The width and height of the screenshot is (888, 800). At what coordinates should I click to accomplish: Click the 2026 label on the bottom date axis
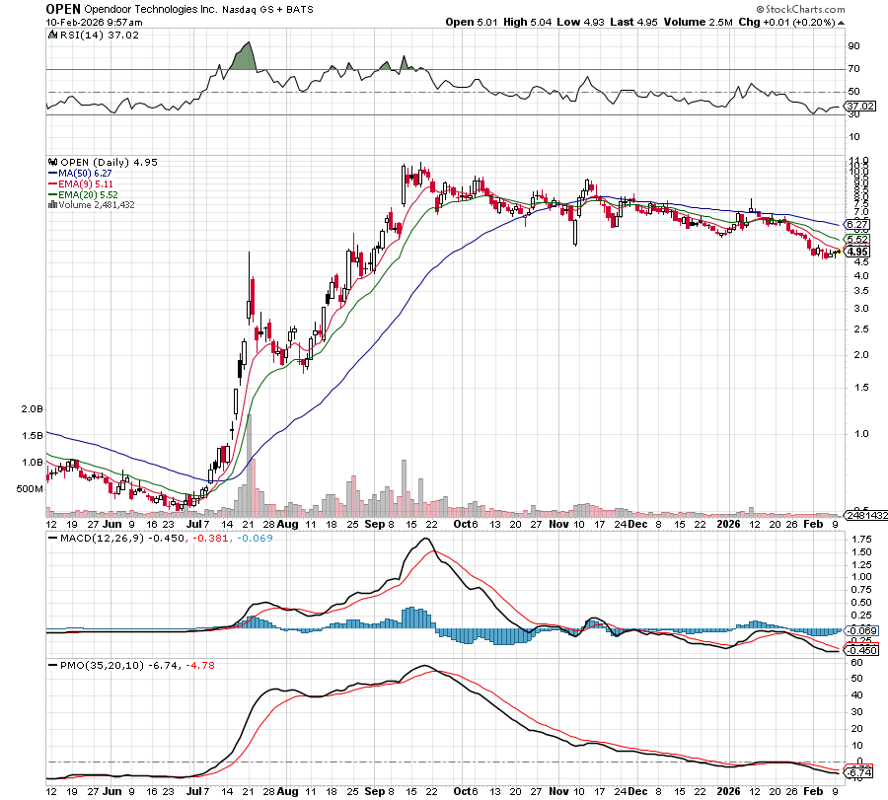pyautogui.click(x=728, y=791)
